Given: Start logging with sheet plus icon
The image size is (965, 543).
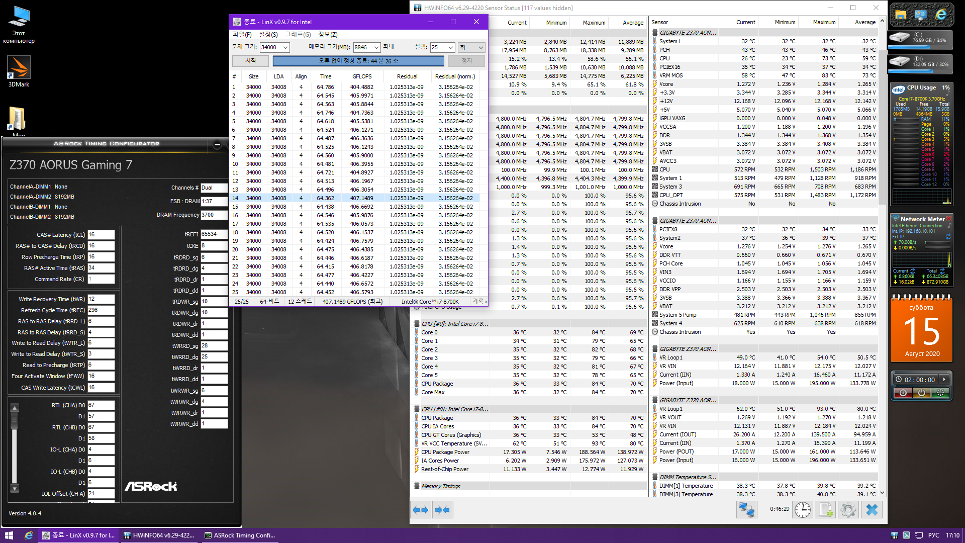Looking at the screenshot, I should coord(826,510).
